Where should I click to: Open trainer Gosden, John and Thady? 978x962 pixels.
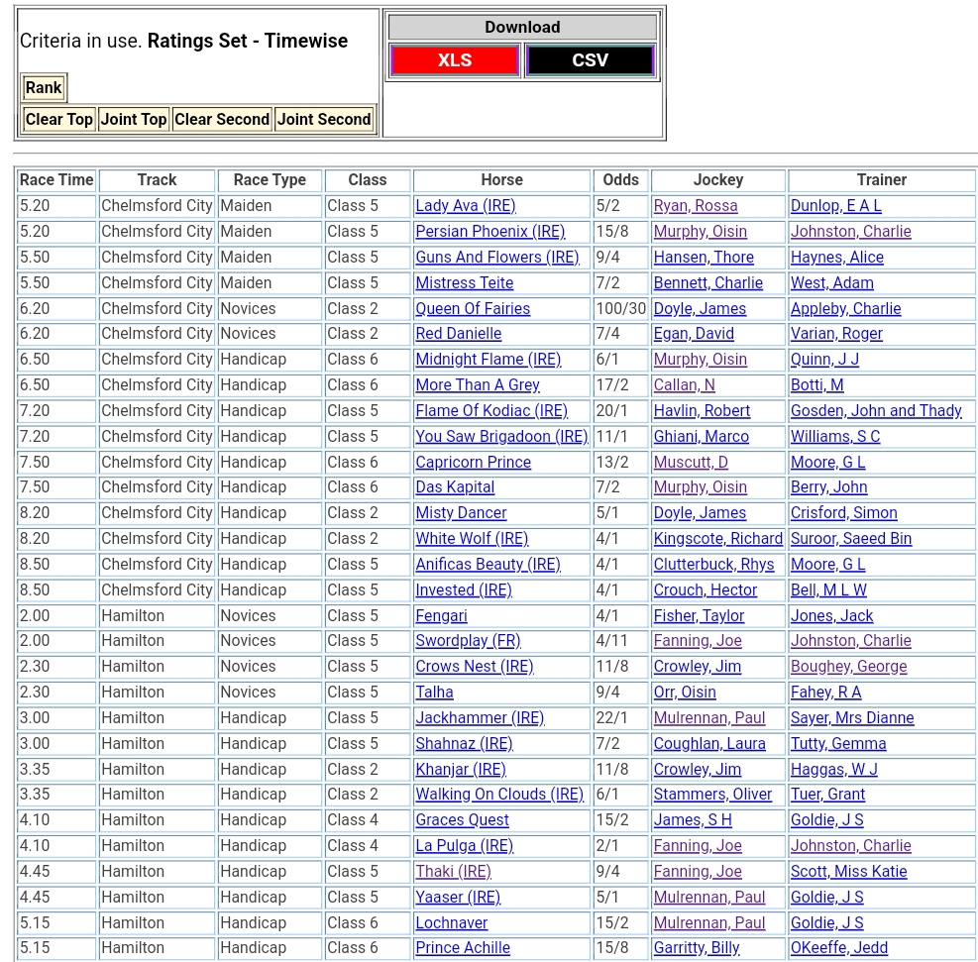[x=876, y=411]
